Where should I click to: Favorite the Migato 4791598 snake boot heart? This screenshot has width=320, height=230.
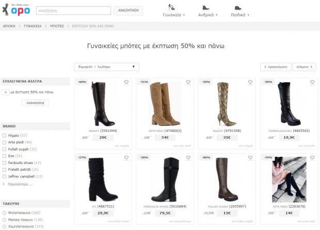pyautogui.click(x=250, y=82)
